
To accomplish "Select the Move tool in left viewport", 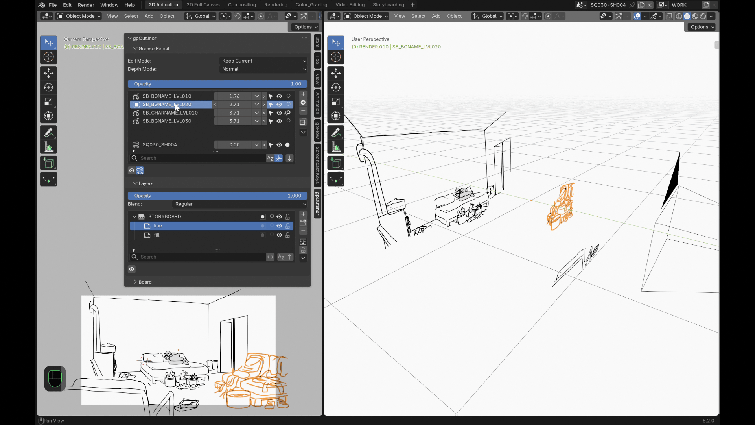I will click(x=48, y=73).
